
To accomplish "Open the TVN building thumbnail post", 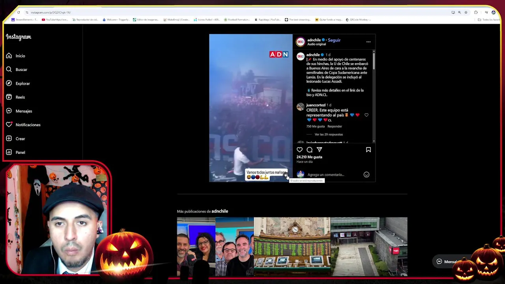I will (369, 247).
